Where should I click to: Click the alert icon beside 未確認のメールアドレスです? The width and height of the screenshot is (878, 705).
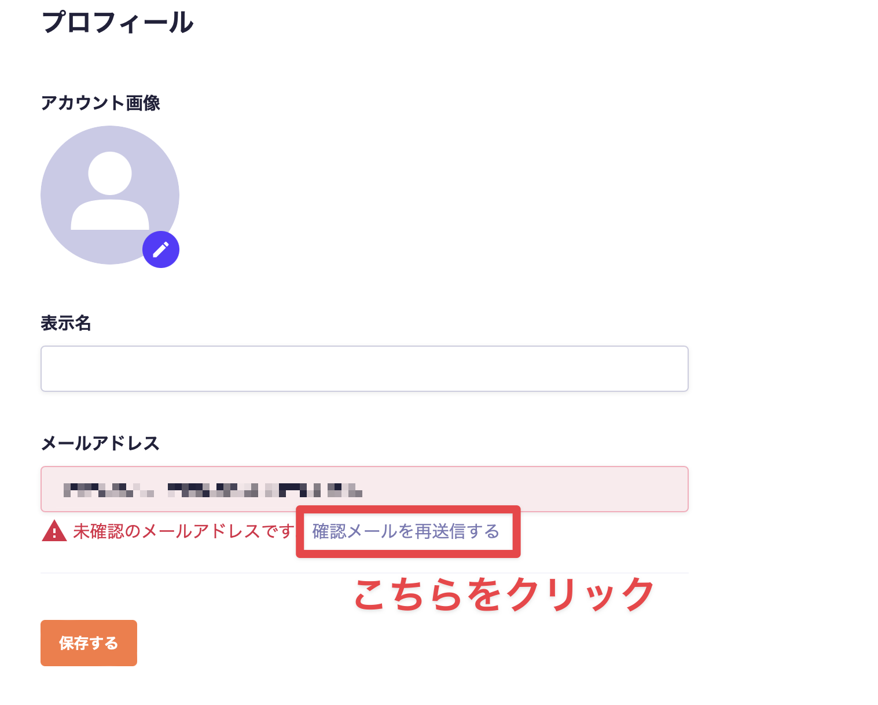coord(54,531)
